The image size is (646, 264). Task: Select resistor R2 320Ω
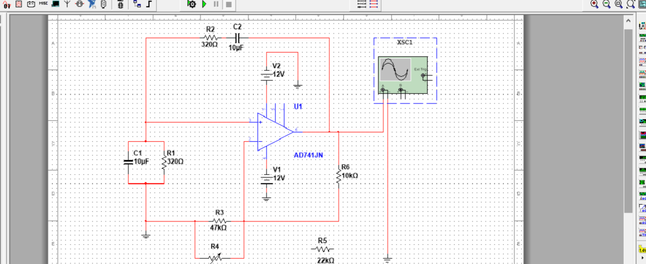tap(210, 38)
